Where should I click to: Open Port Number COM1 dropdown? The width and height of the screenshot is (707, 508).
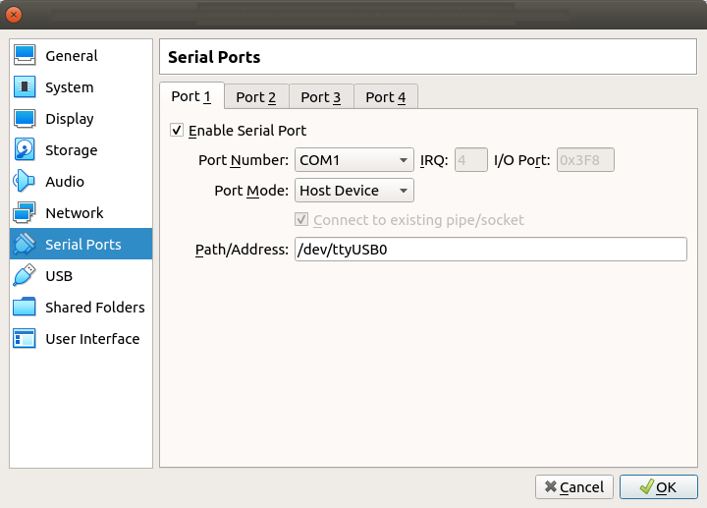(353, 160)
